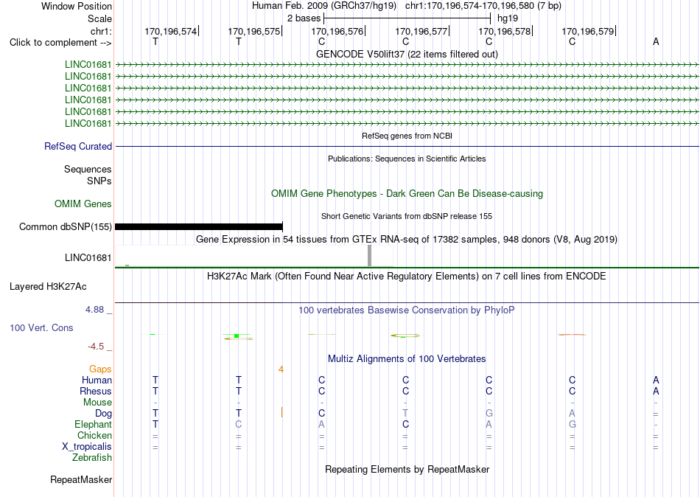Image resolution: width=700 pixels, height=497 pixels.
Task: Open the Multiz Alignments of 100 Vertebrates title
Action: (407, 359)
